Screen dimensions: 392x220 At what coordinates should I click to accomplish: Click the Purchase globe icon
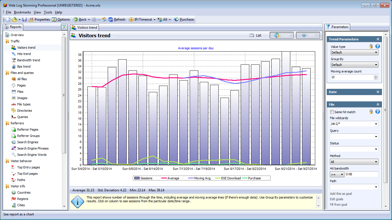(177, 19)
